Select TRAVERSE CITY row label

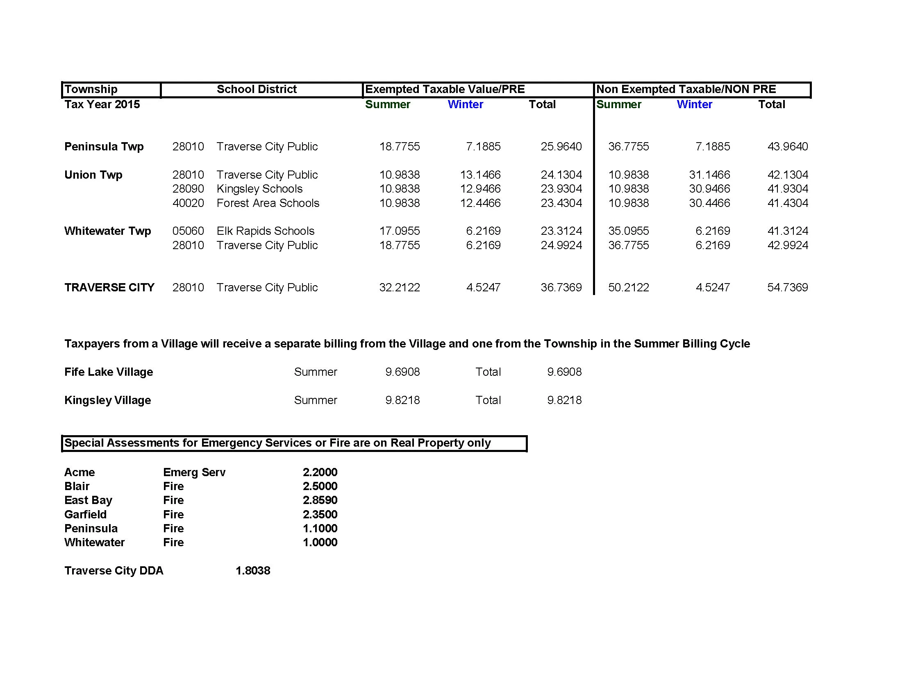109,287
